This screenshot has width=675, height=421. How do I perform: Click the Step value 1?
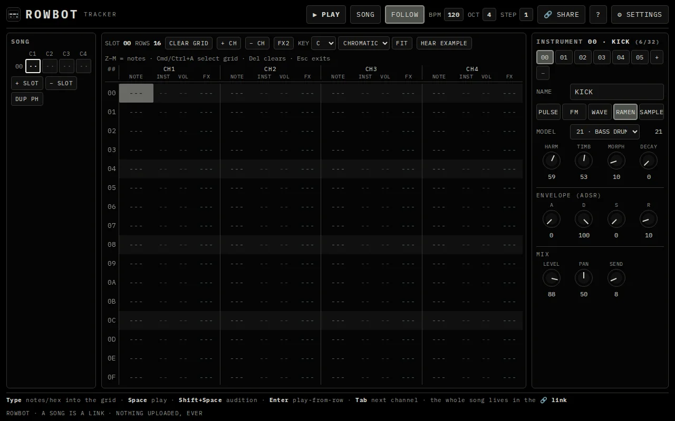[x=526, y=15]
